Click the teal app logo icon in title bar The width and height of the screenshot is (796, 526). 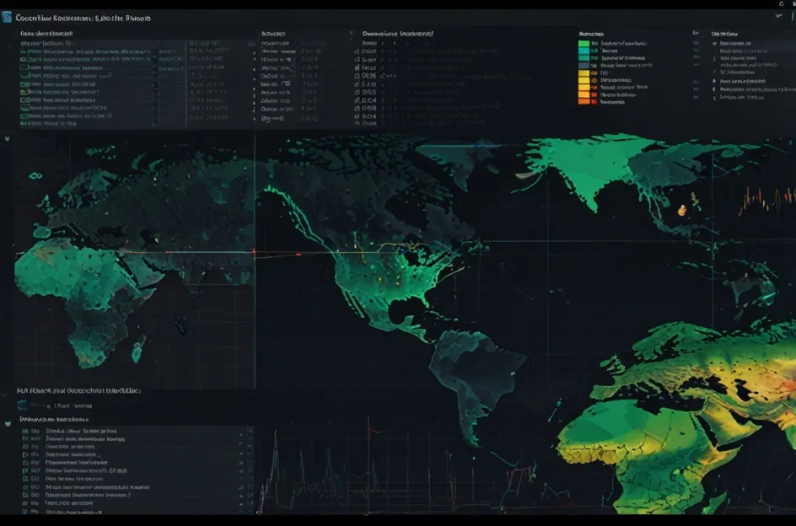[x=8, y=17]
